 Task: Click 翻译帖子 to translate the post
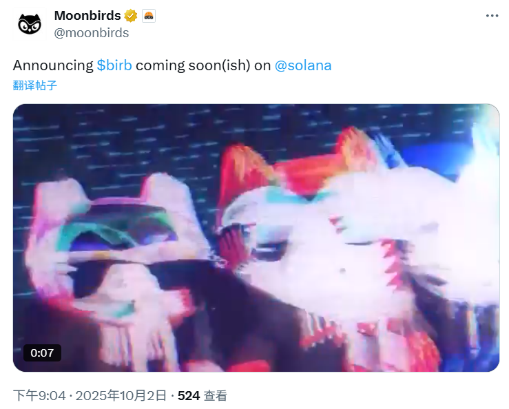pos(35,85)
